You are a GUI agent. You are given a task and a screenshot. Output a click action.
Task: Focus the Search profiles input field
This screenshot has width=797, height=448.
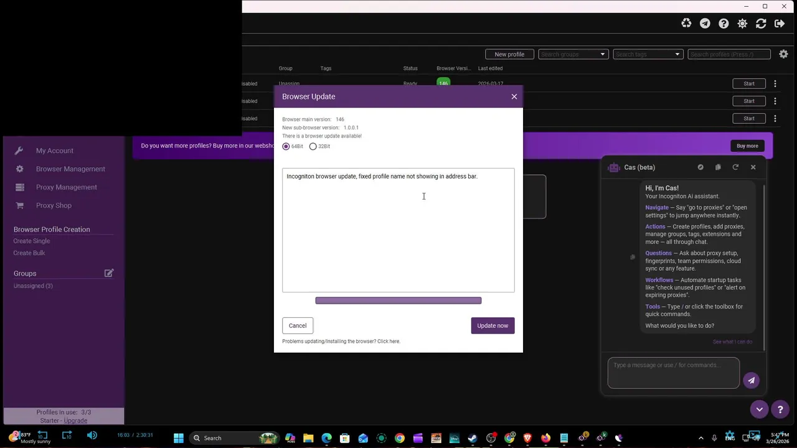point(729,54)
